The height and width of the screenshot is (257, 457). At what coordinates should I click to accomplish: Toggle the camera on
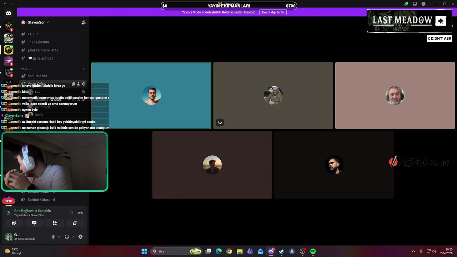coord(14,223)
